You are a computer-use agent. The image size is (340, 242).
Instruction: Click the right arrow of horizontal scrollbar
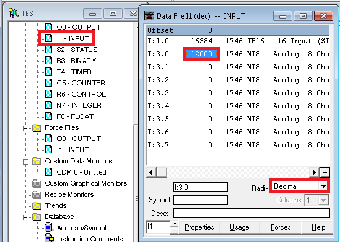pos(315,173)
